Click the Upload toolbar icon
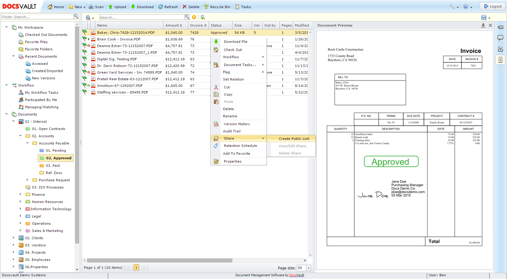 click(x=117, y=7)
